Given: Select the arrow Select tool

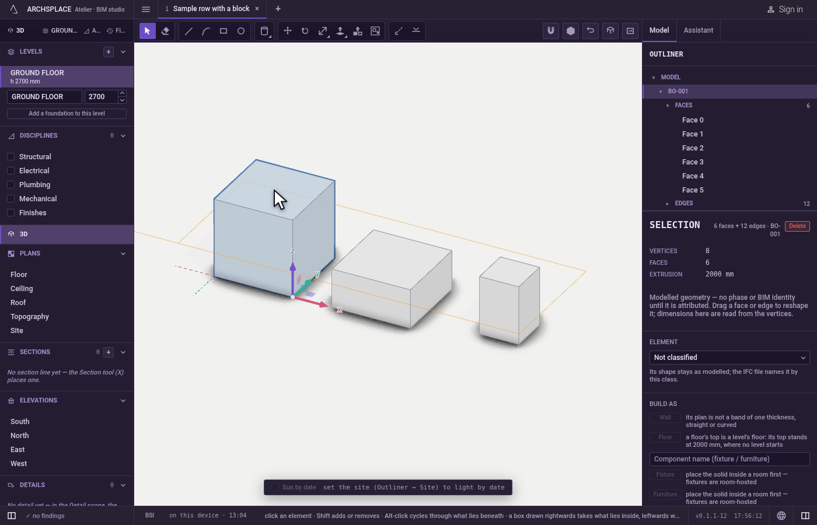Looking at the screenshot, I should (x=148, y=31).
